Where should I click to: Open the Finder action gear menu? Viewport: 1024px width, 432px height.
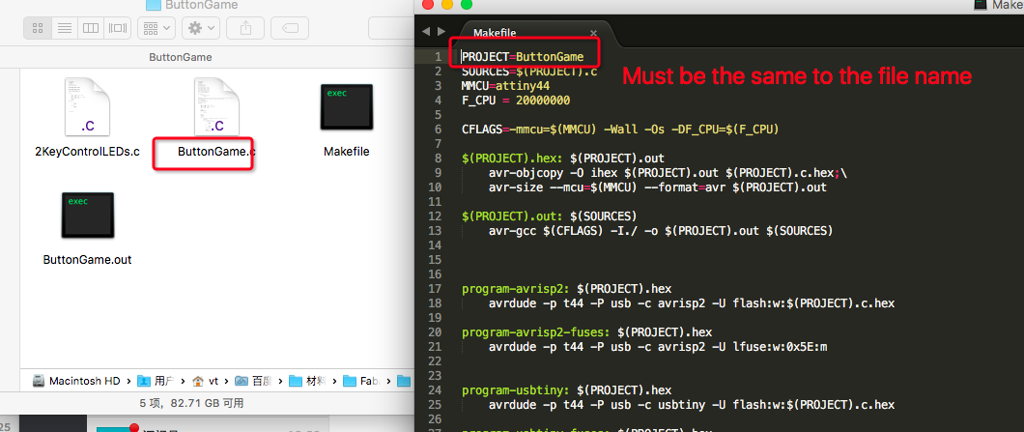[201, 28]
